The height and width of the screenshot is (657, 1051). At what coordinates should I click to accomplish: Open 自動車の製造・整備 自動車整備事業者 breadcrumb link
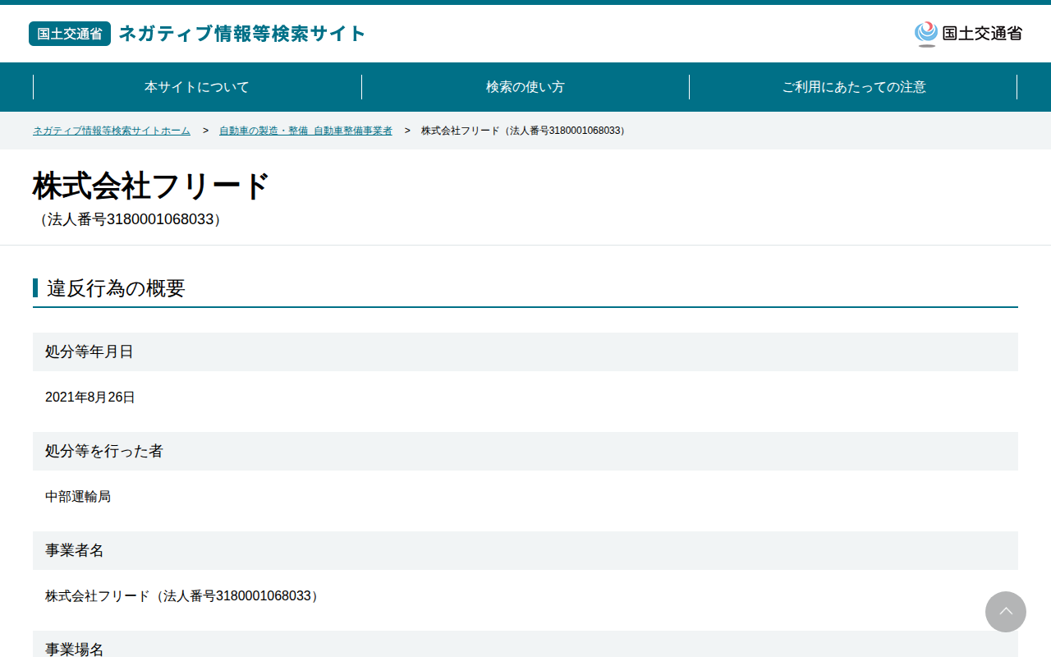(x=305, y=131)
